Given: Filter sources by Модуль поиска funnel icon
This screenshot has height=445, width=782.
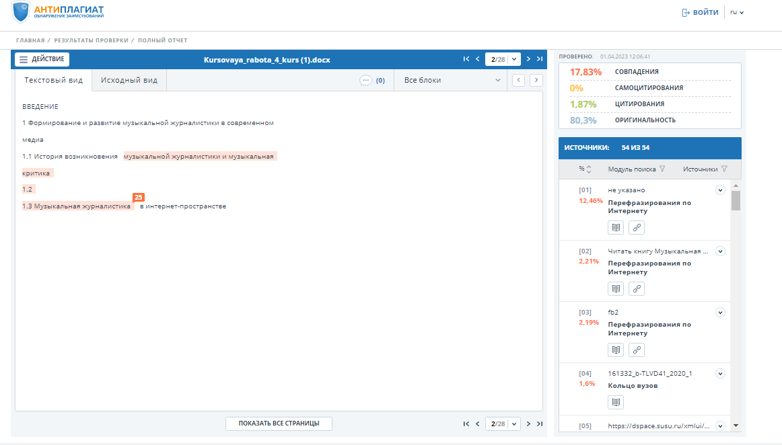Looking at the screenshot, I should click(662, 169).
